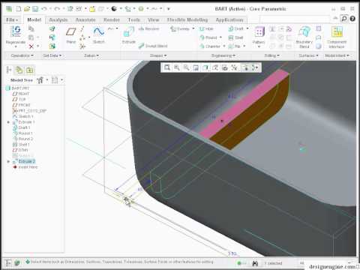This screenshot has height=270, width=360.
Task: Click the Zoom Out icon in graphics toolbar
Action: pyautogui.click(x=186, y=67)
